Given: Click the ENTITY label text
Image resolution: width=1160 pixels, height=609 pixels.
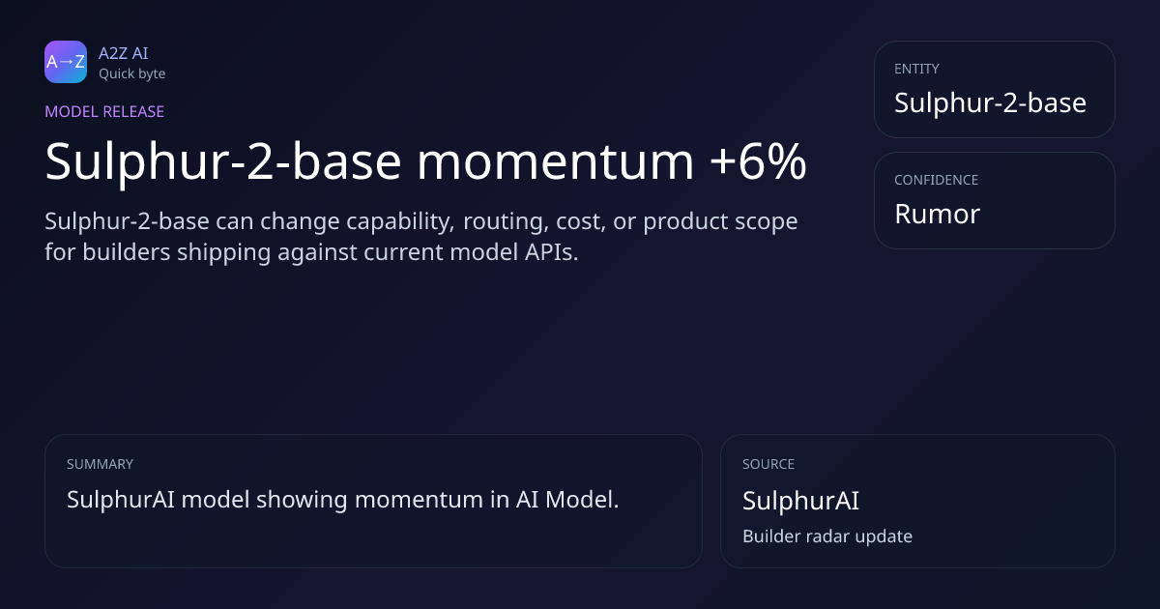Looking at the screenshot, I should click(916, 69).
